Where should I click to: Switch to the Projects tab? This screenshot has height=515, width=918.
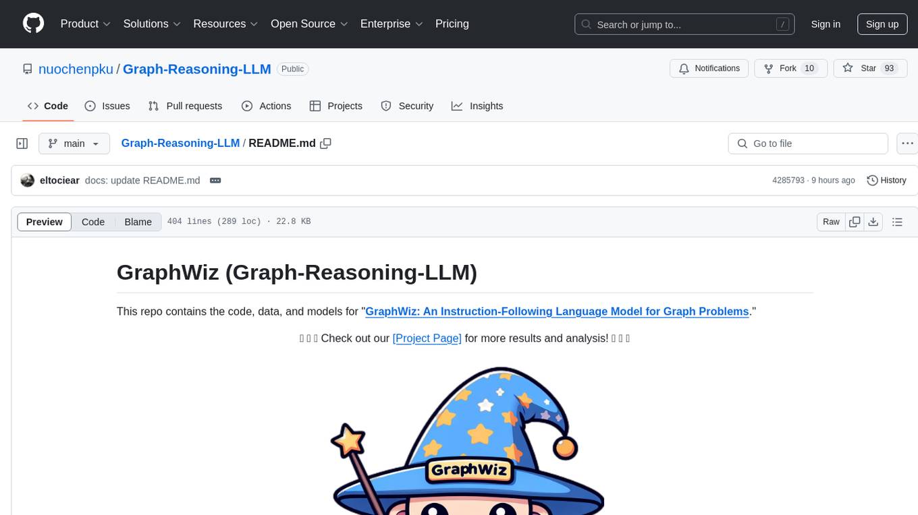tap(336, 106)
